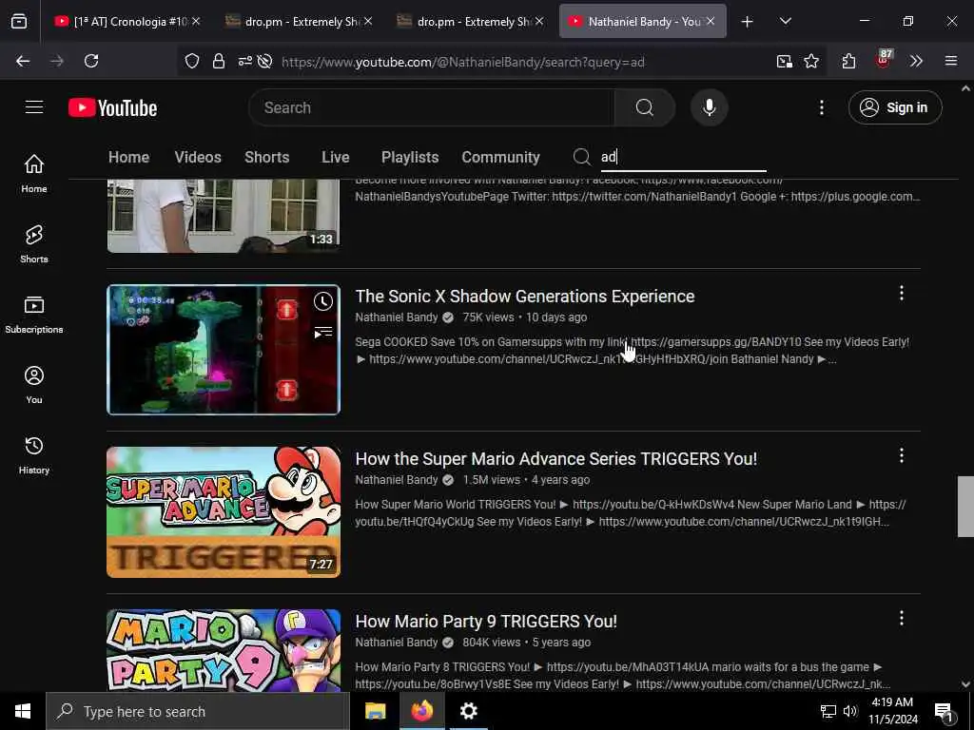Open The Sonic X Shadow Generations Experience title

pyautogui.click(x=525, y=297)
